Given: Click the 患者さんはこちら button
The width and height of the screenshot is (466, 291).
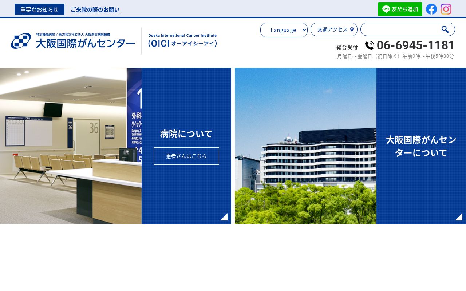Looking at the screenshot, I should point(186,156).
